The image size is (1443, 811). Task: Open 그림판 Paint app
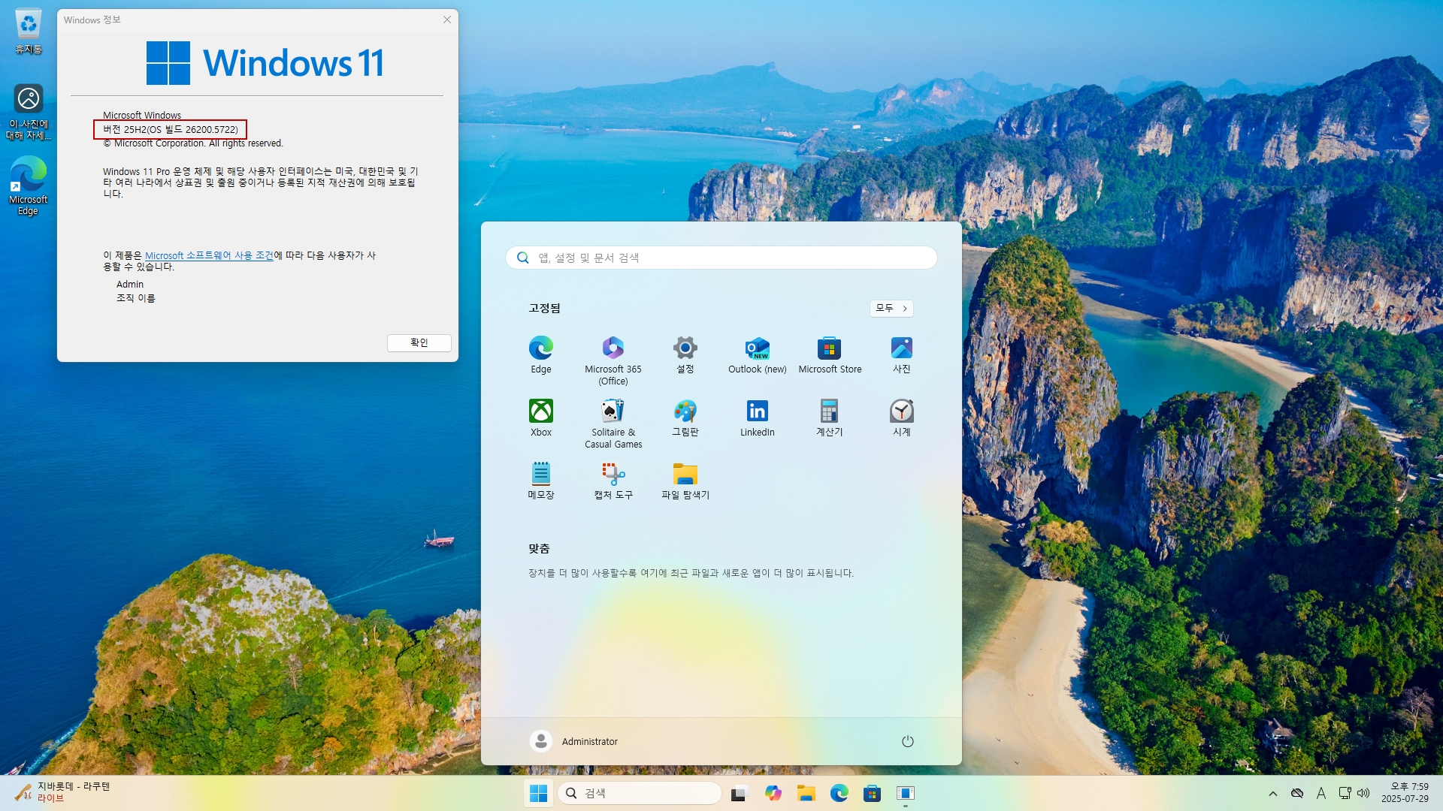pyautogui.click(x=685, y=412)
